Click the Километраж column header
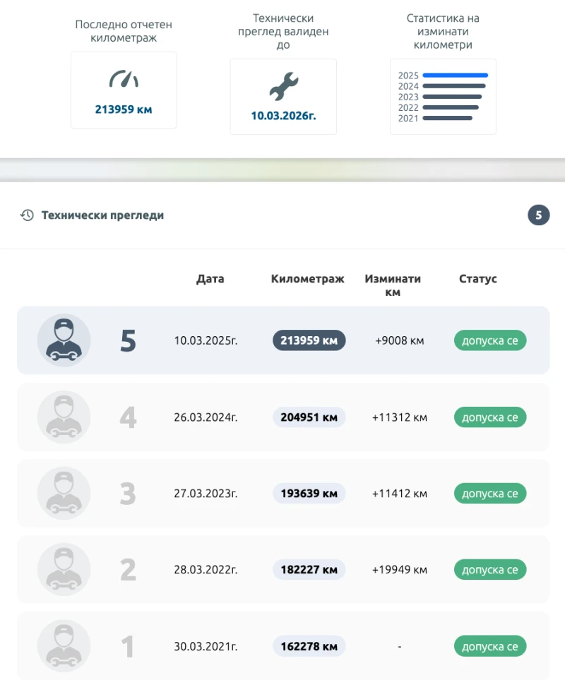 pyautogui.click(x=307, y=279)
